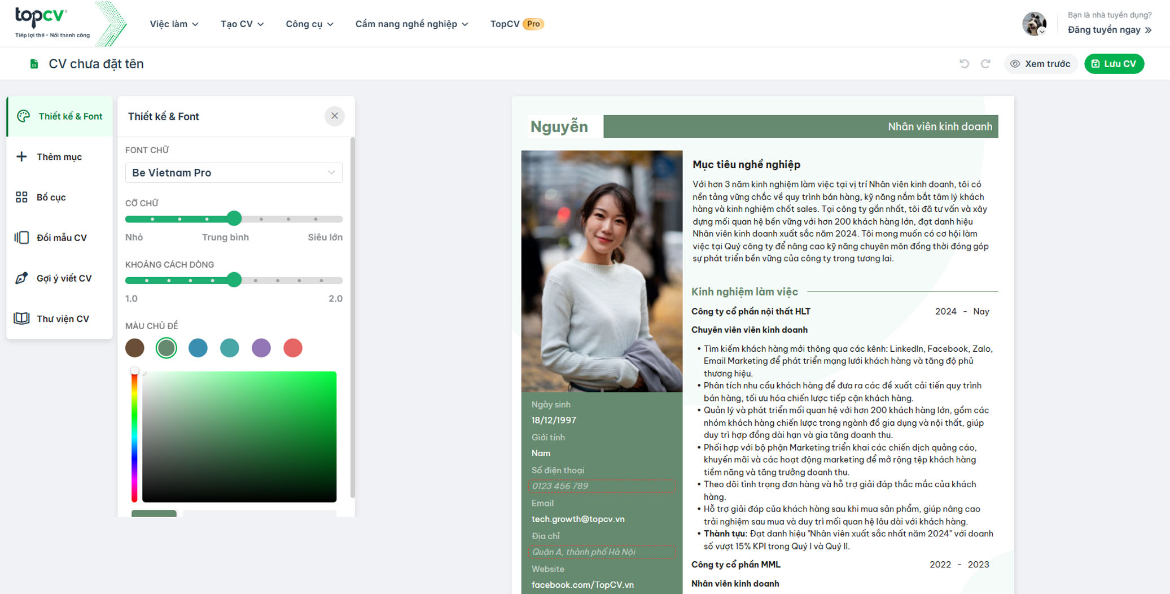Open the Thiết kế & Font palette icon

pos(23,116)
